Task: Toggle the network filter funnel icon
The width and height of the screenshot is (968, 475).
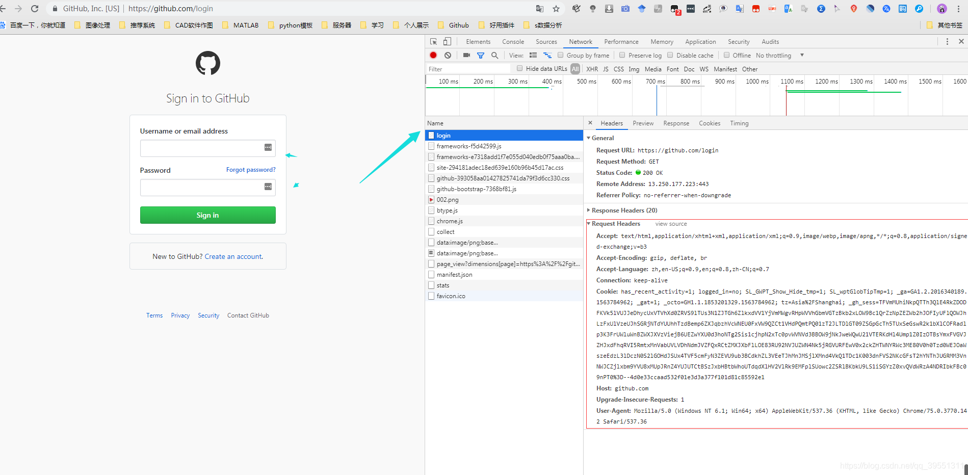Action: 481,55
